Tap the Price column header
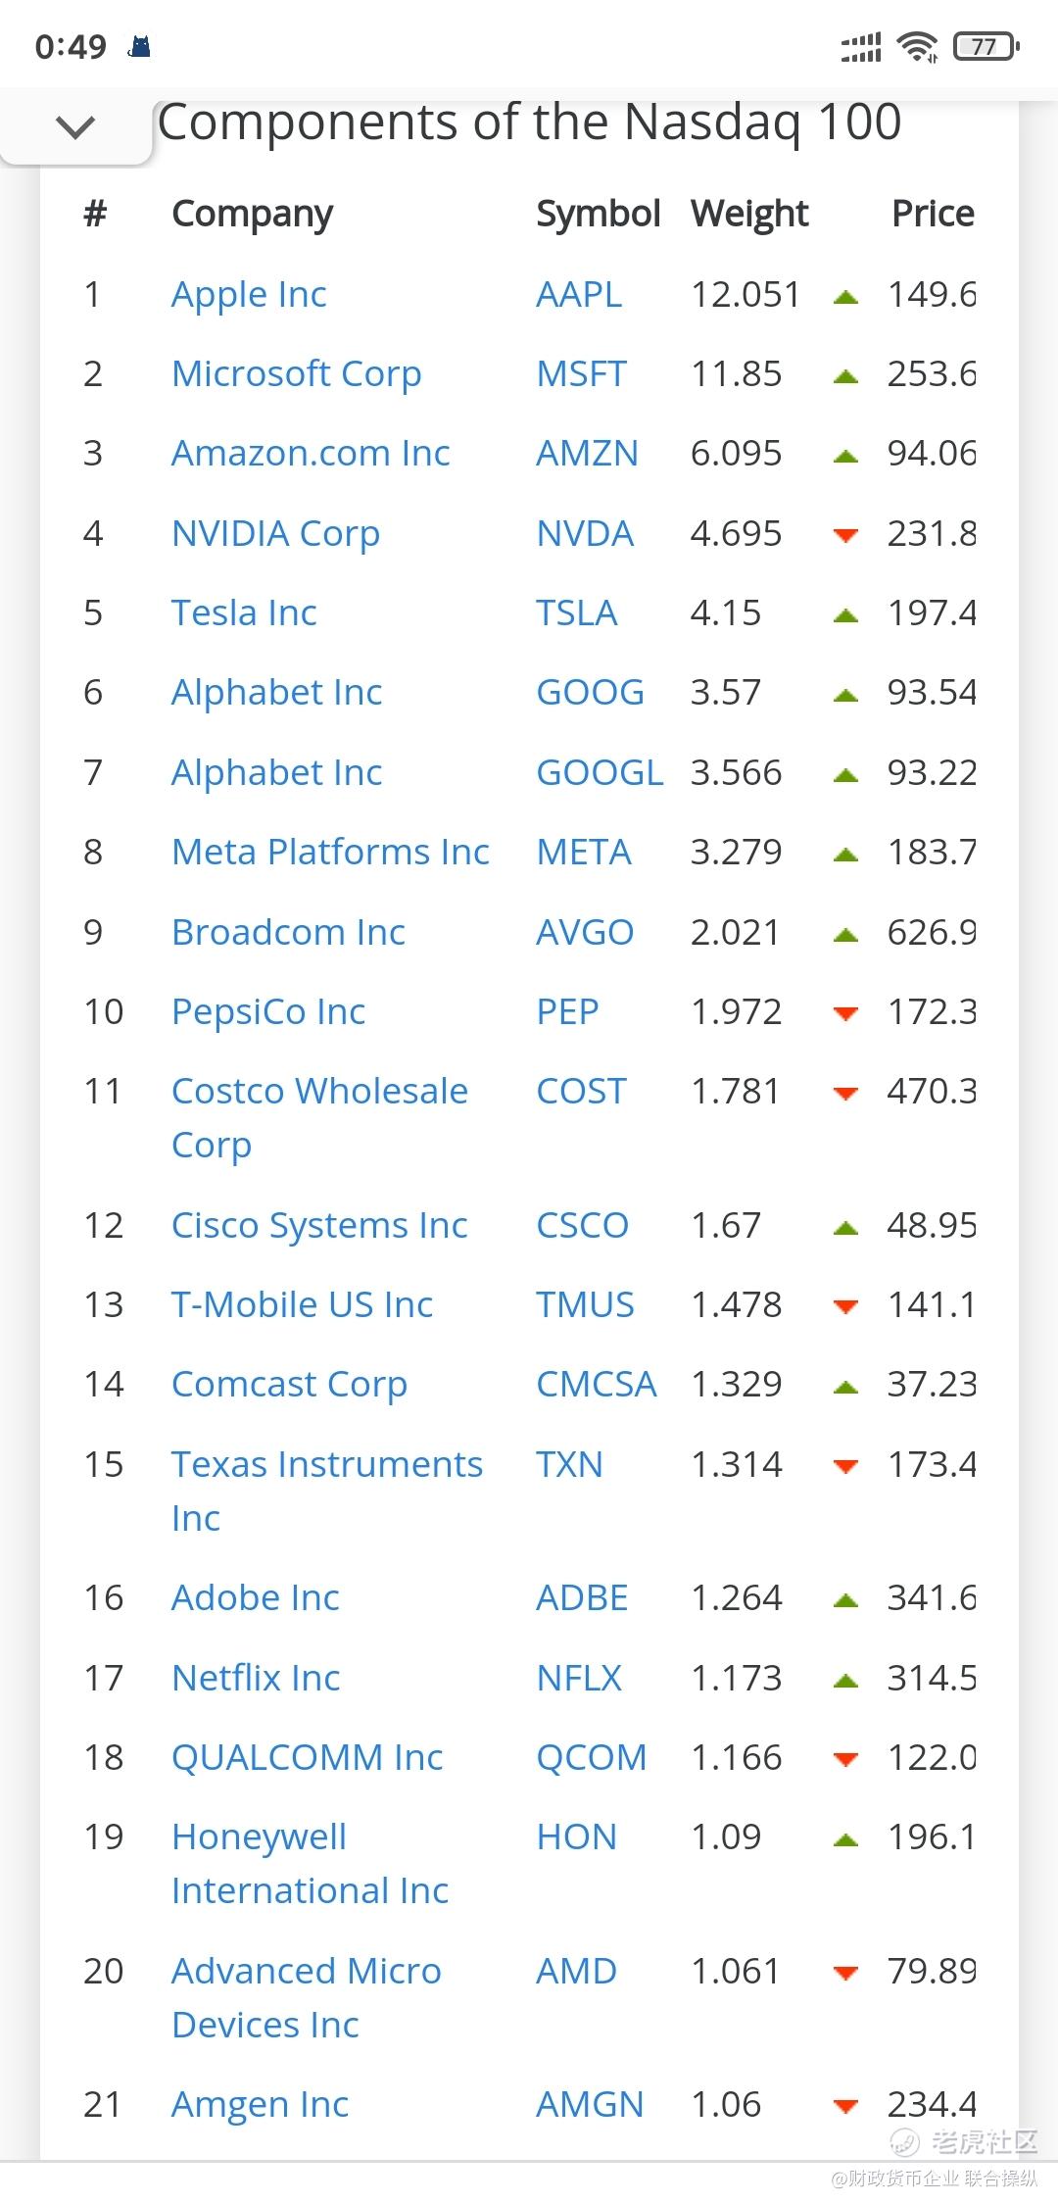 [933, 214]
